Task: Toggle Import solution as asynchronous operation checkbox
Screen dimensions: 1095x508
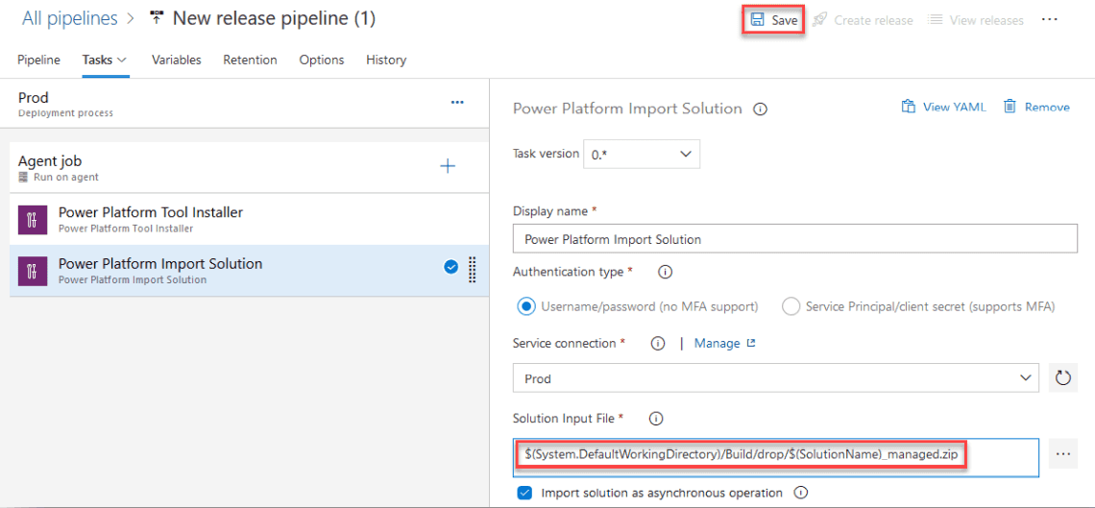Action: coord(524,493)
